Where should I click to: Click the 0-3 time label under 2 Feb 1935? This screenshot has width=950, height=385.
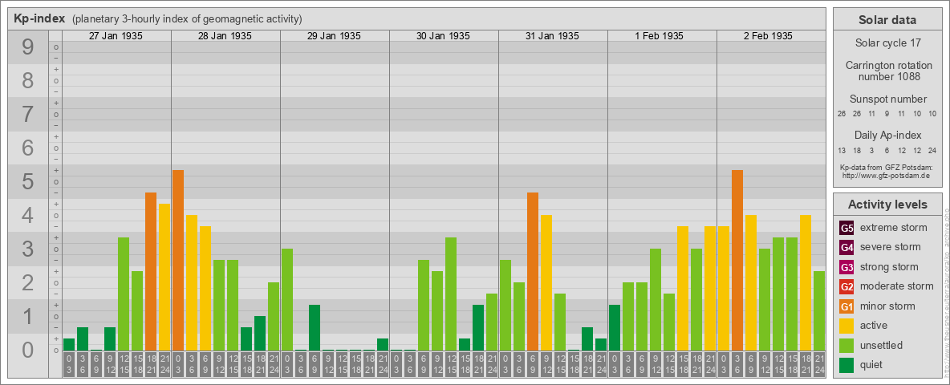coord(724,365)
